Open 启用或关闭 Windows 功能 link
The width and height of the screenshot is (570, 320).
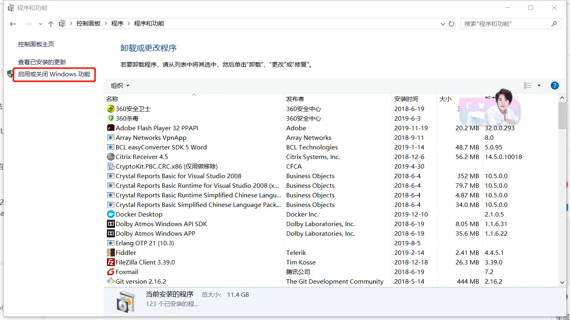(x=54, y=74)
